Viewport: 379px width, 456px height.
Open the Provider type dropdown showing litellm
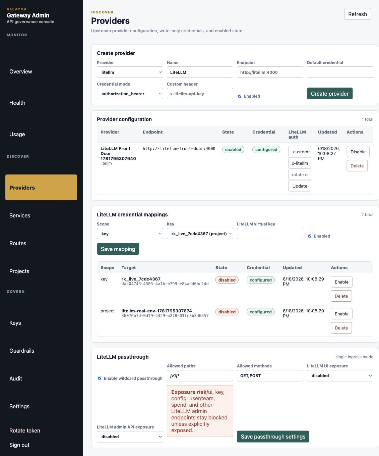(130, 72)
